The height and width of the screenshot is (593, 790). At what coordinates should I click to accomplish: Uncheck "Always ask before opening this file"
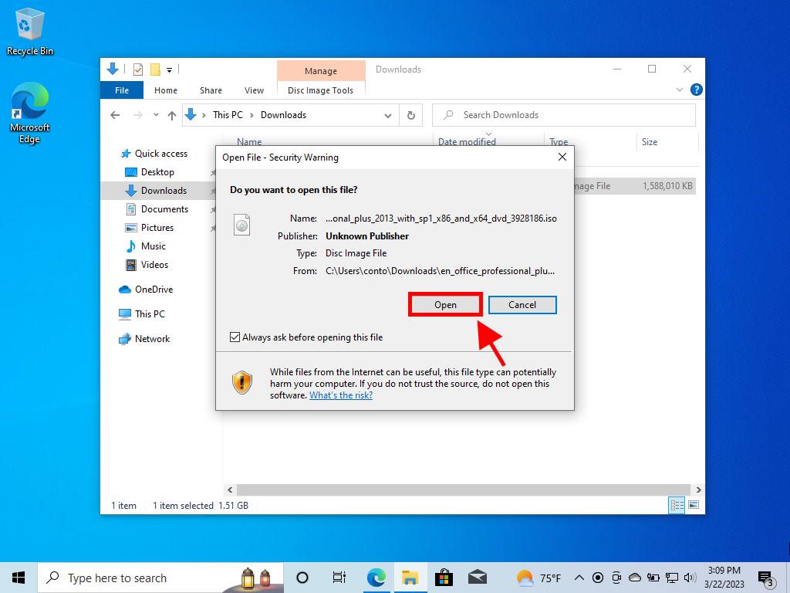pos(235,337)
